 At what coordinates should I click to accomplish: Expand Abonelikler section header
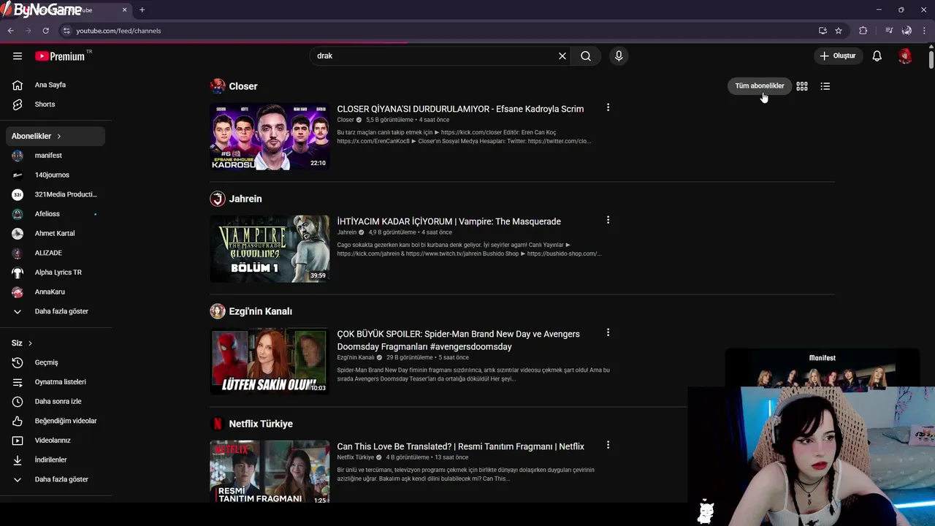pos(56,136)
